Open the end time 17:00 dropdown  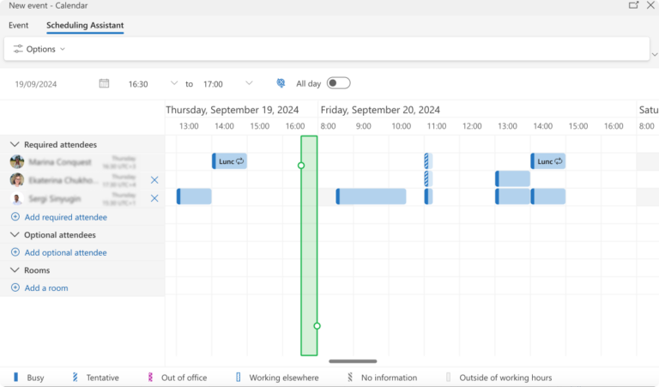click(249, 83)
